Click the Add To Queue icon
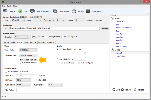 point(33,11)
